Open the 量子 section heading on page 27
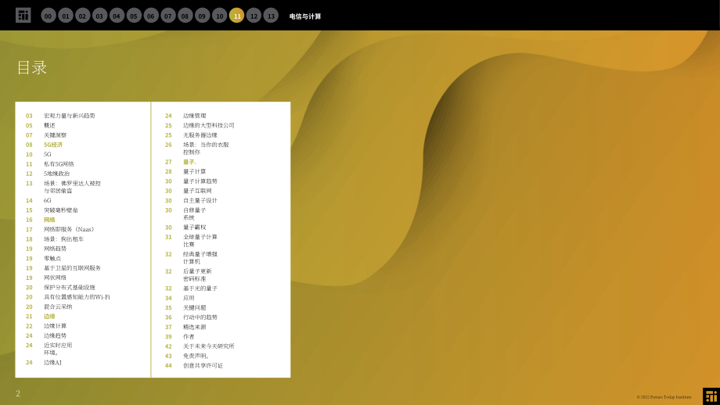 click(x=189, y=162)
